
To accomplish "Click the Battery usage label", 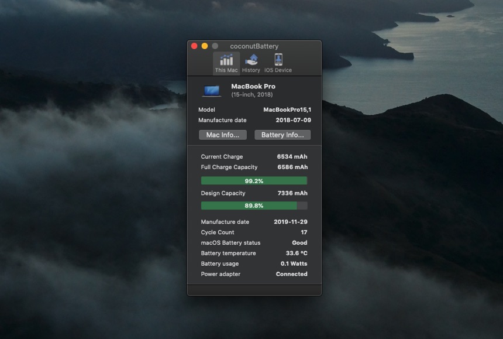I will pyautogui.click(x=219, y=264).
